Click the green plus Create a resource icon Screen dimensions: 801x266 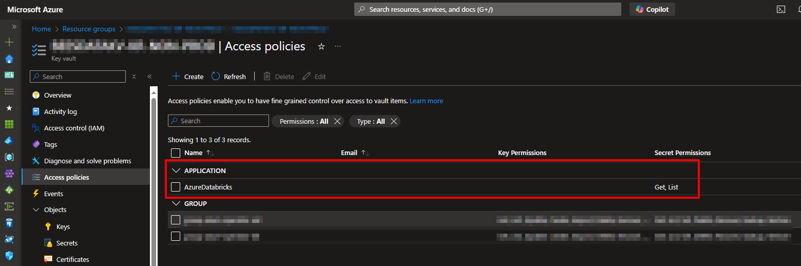click(9, 42)
